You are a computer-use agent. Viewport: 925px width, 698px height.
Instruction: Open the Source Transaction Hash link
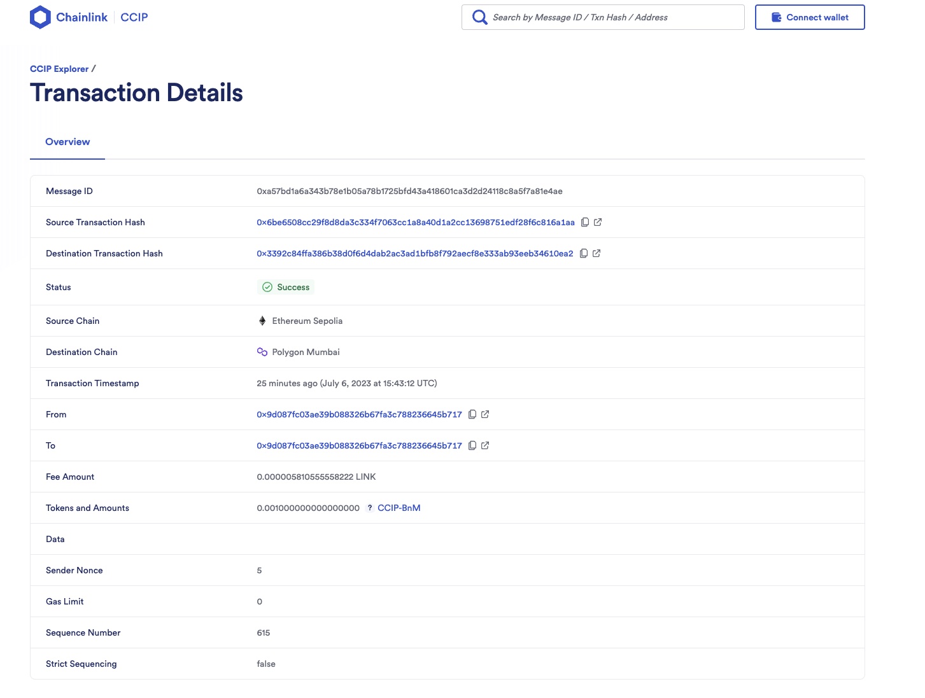click(x=416, y=222)
